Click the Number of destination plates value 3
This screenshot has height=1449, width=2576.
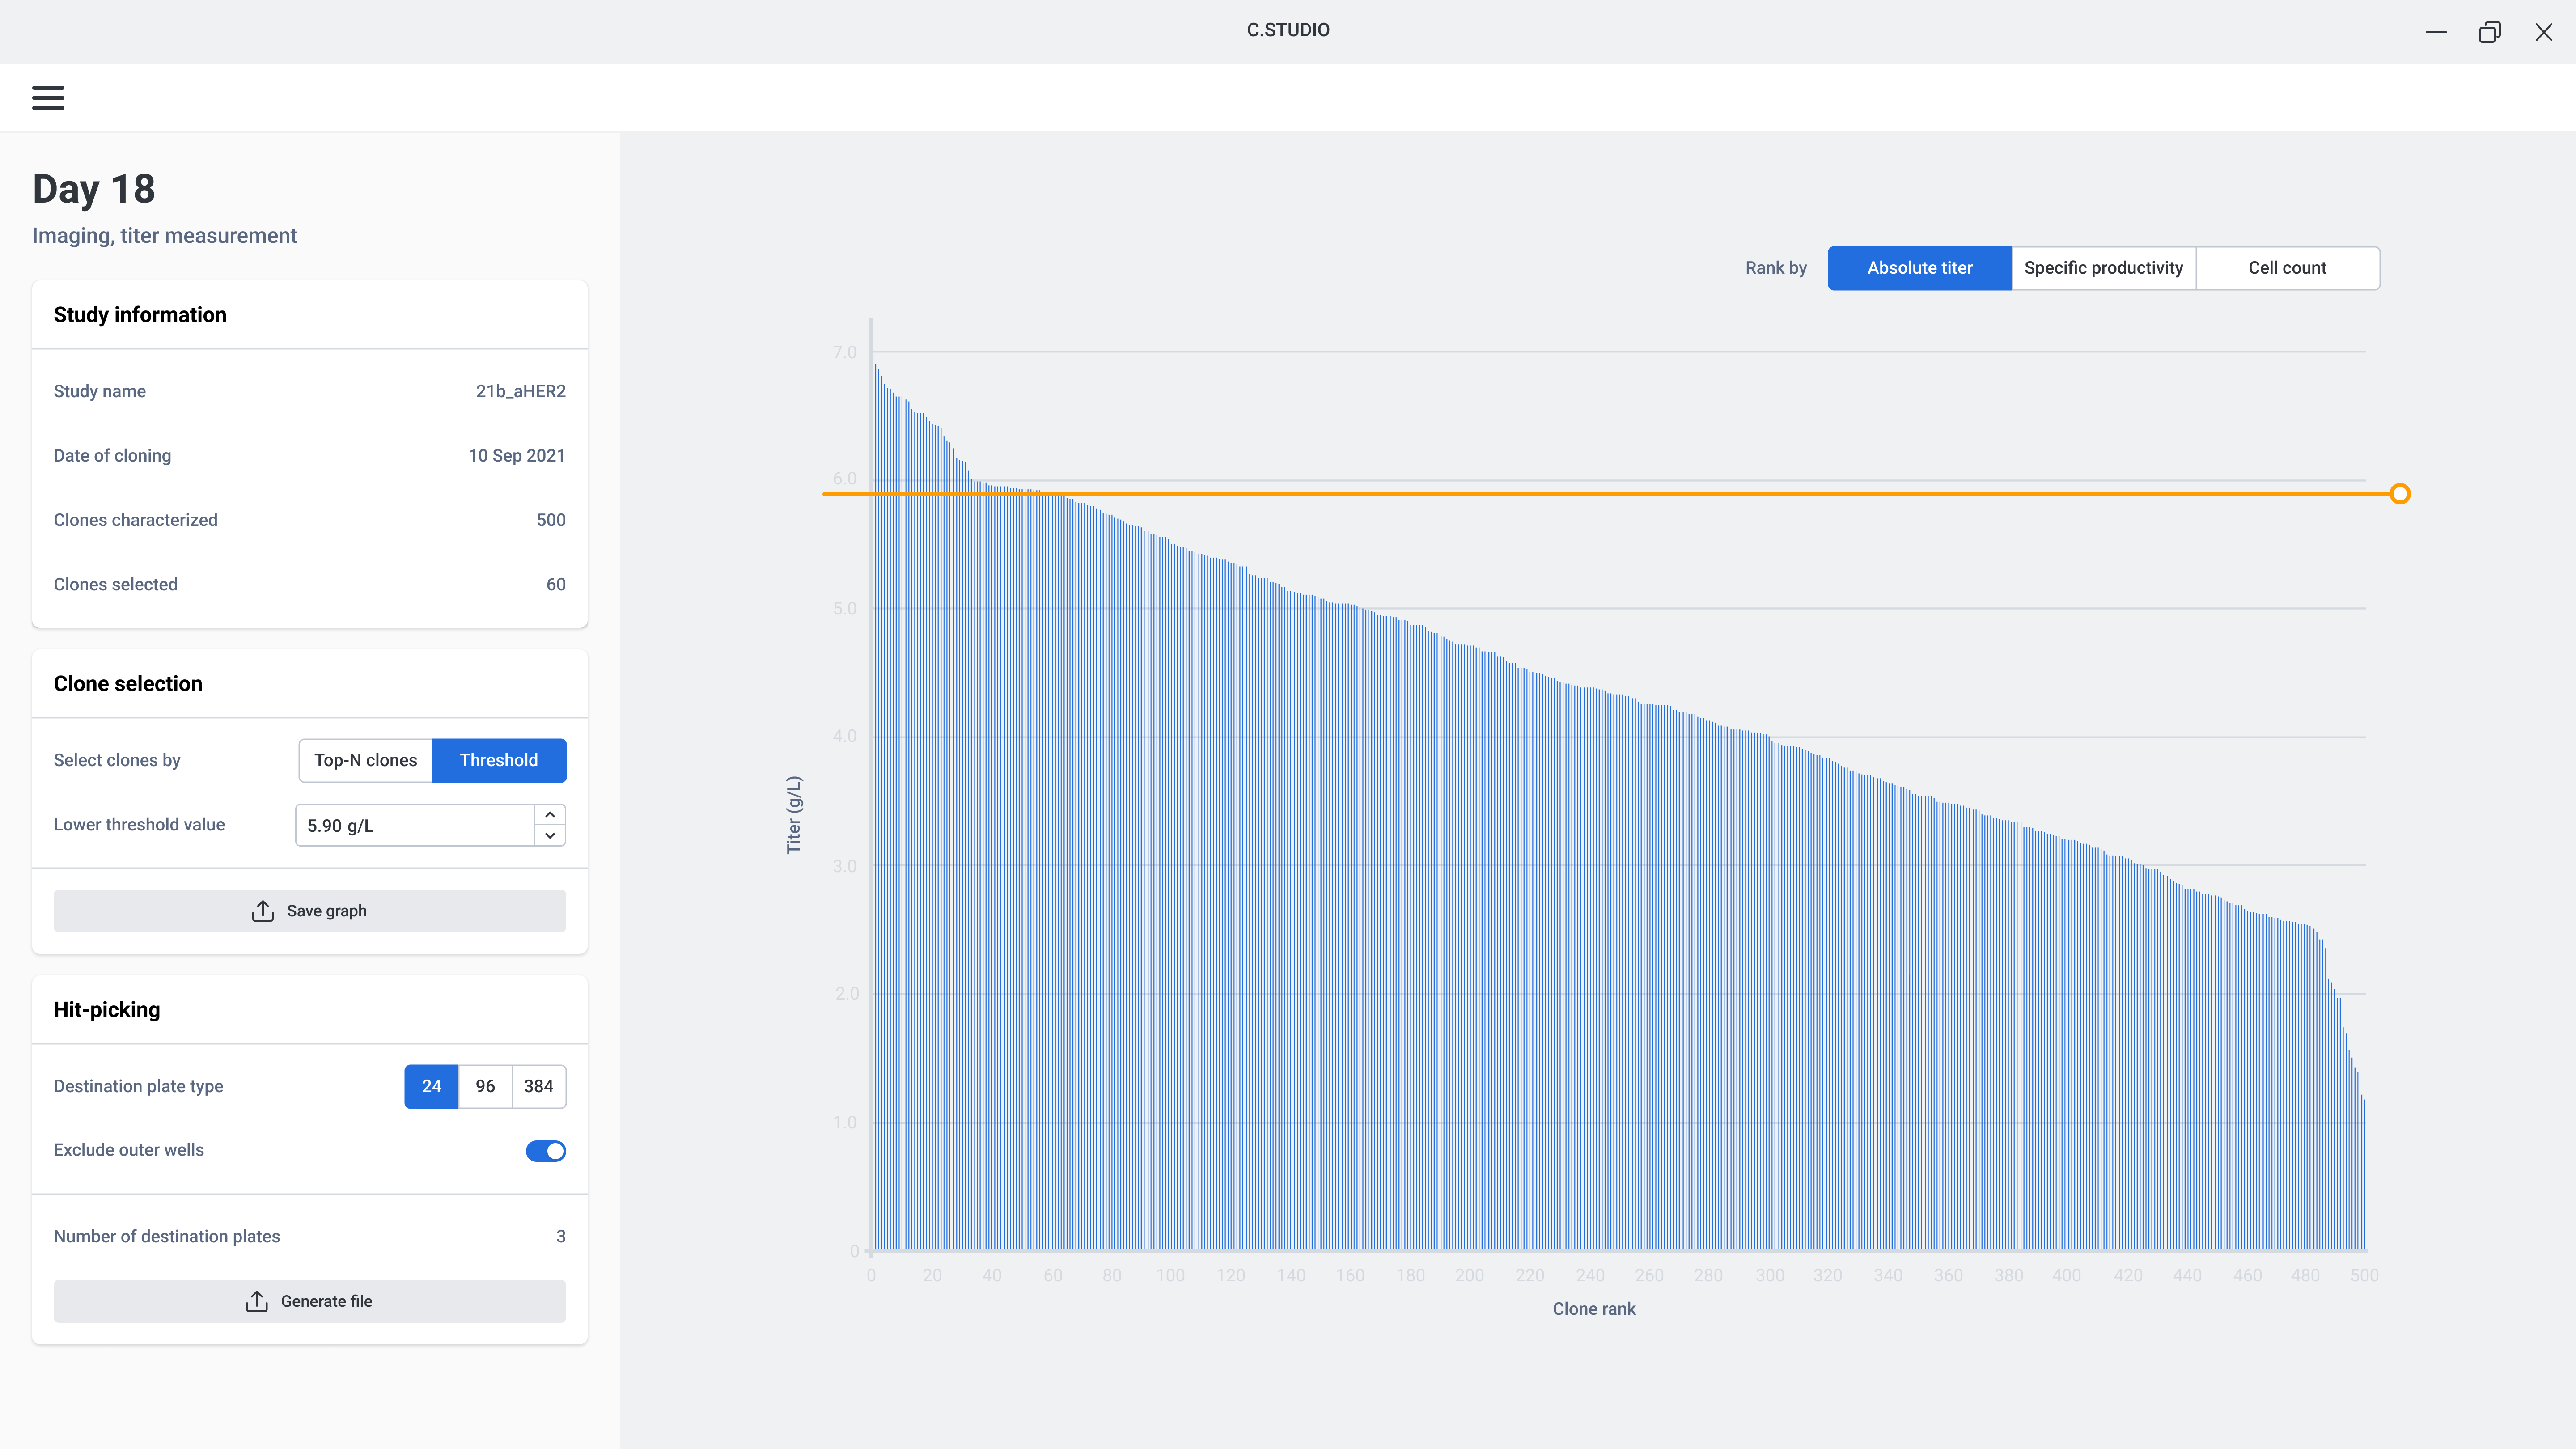(x=561, y=1237)
